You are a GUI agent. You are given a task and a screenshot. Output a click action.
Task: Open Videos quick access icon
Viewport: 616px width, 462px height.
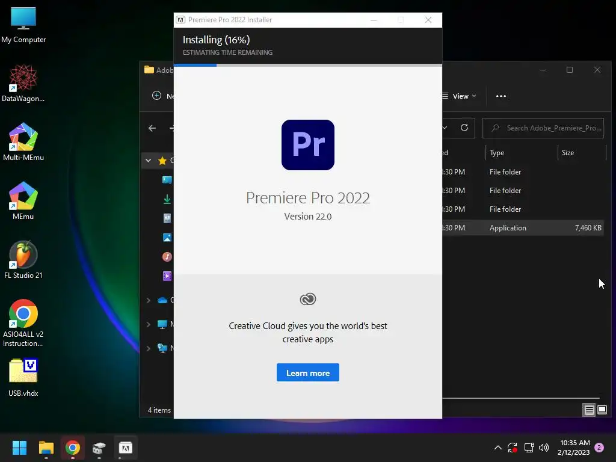167,276
